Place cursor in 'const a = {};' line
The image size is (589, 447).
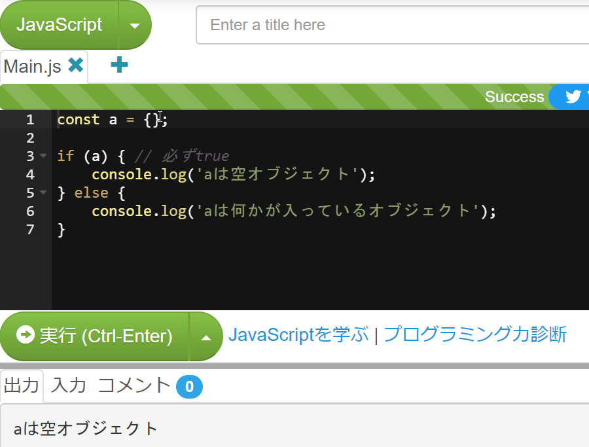tap(113, 120)
